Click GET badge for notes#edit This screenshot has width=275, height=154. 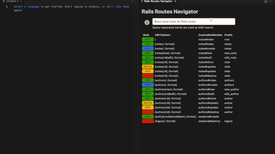click(148, 58)
